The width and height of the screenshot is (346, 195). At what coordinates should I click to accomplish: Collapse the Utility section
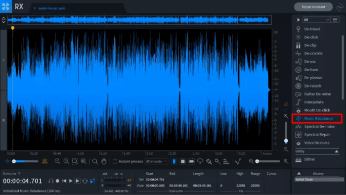pyautogui.click(x=337, y=151)
